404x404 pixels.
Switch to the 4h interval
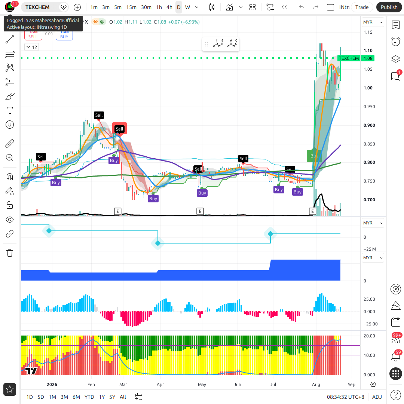pyautogui.click(x=169, y=7)
